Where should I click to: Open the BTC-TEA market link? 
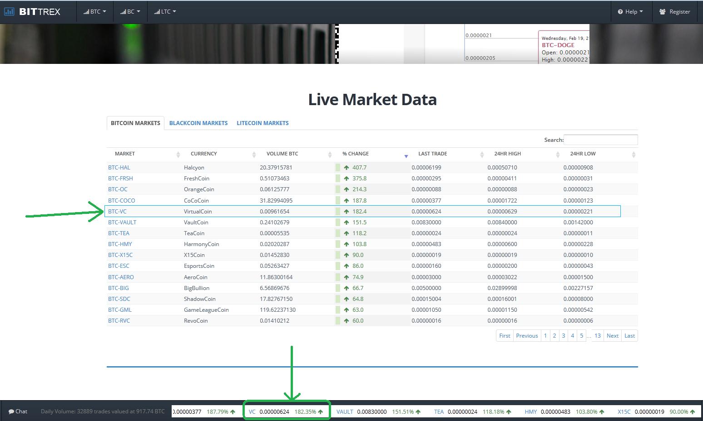tap(119, 233)
